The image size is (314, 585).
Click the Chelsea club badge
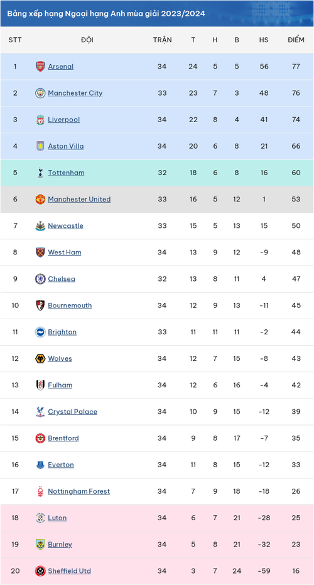[40, 279]
